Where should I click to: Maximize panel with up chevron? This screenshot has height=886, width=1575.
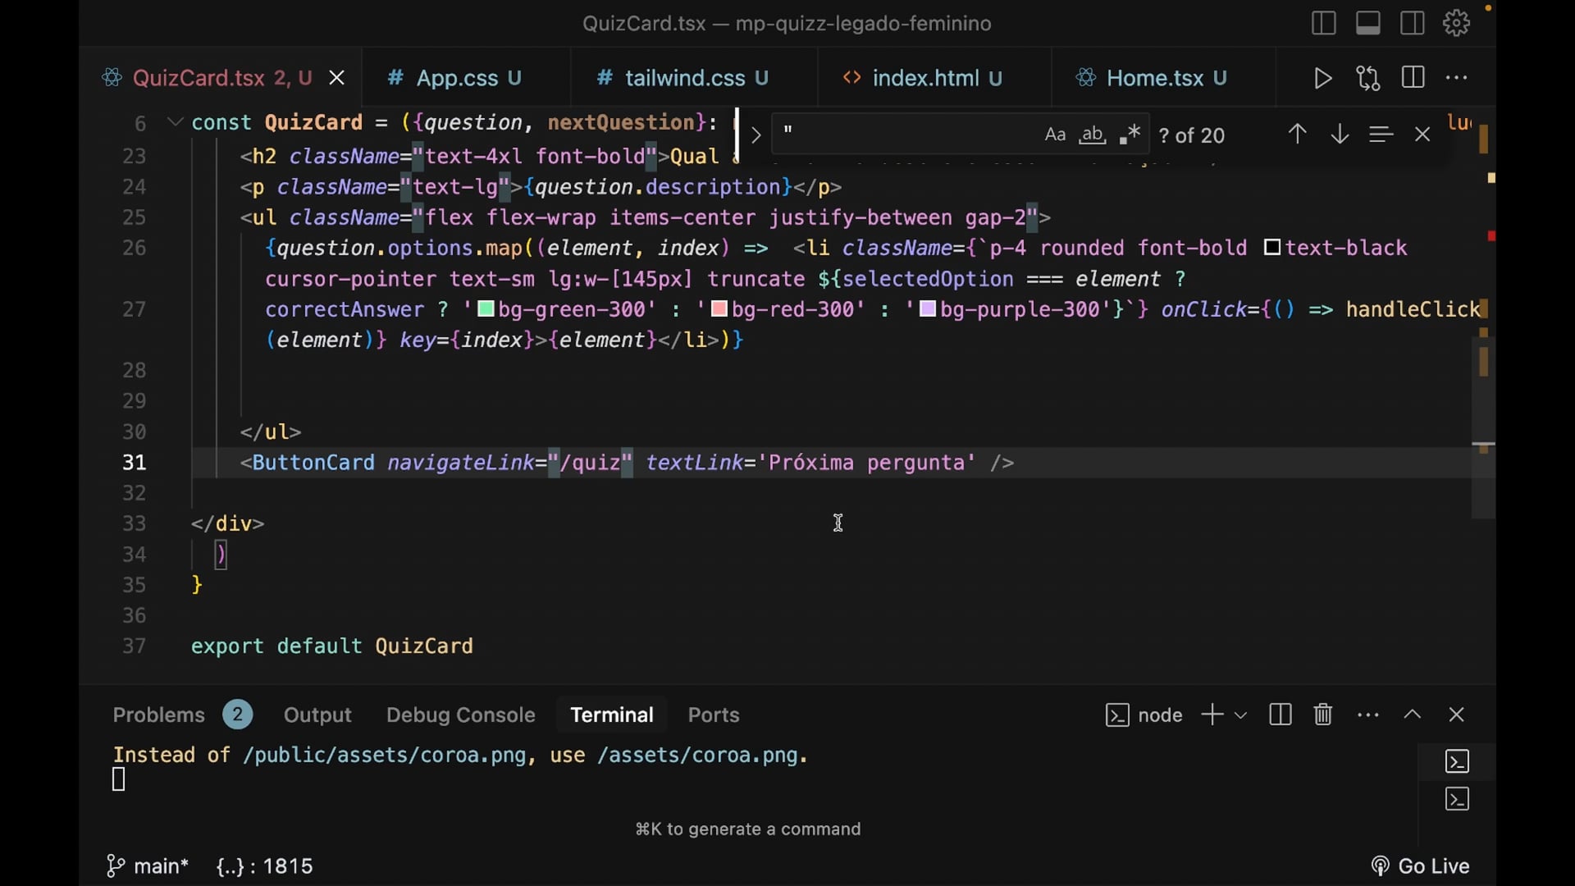click(1412, 715)
